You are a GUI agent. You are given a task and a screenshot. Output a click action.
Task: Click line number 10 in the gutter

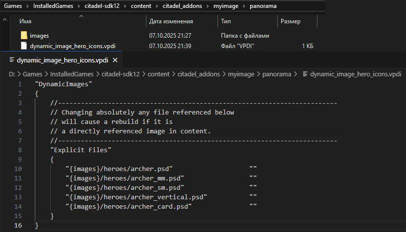[x=18, y=169]
